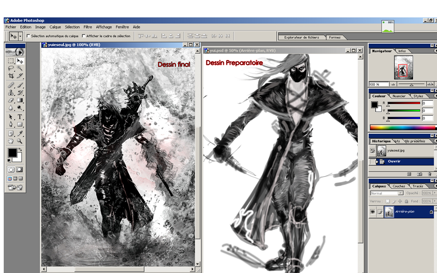Open the Calque menu
Screen dimensions: 437x273
(x=55, y=27)
